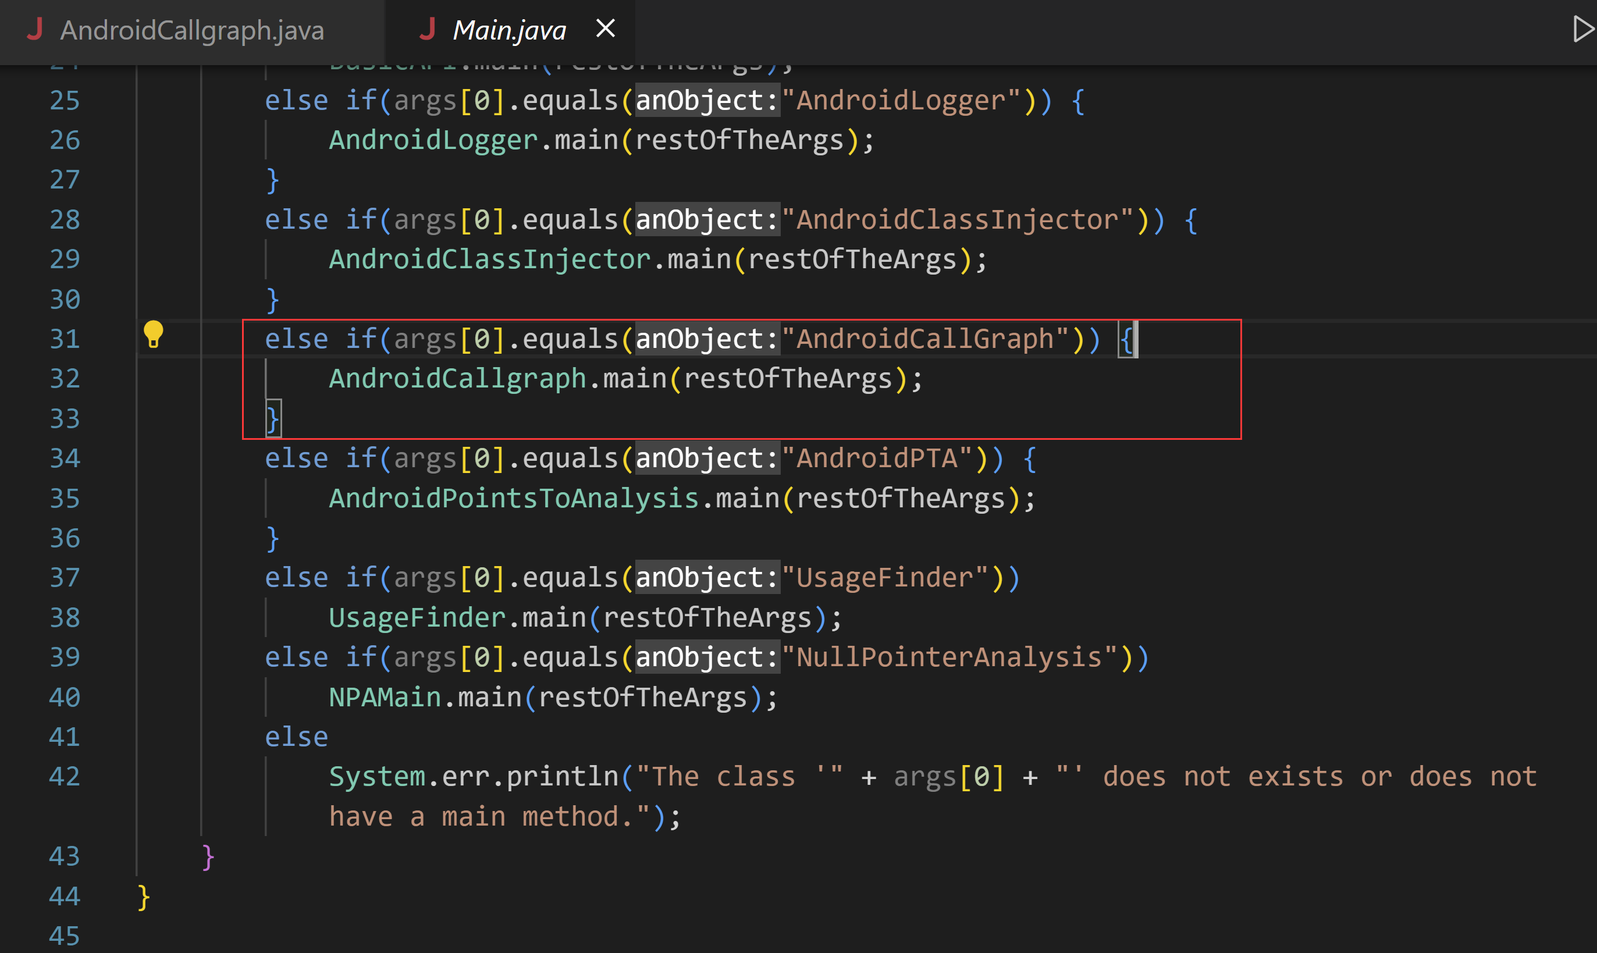Click AndroidCallgraph class name on line 32
The image size is (1597, 953).
pyautogui.click(x=458, y=379)
